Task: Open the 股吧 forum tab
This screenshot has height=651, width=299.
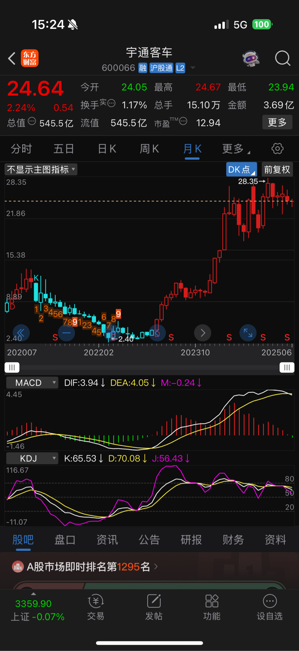Action: pyautogui.click(x=23, y=540)
